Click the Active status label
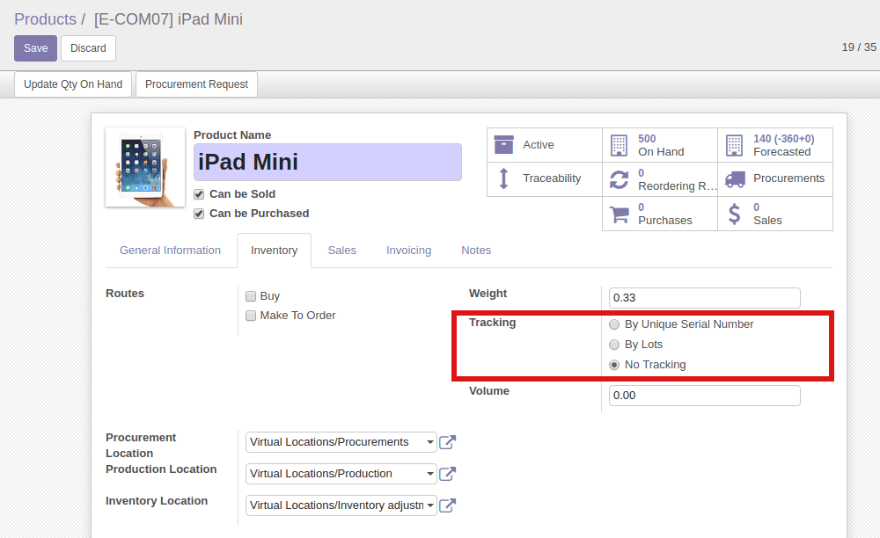The width and height of the screenshot is (880, 538). pyautogui.click(x=539, y=144)
